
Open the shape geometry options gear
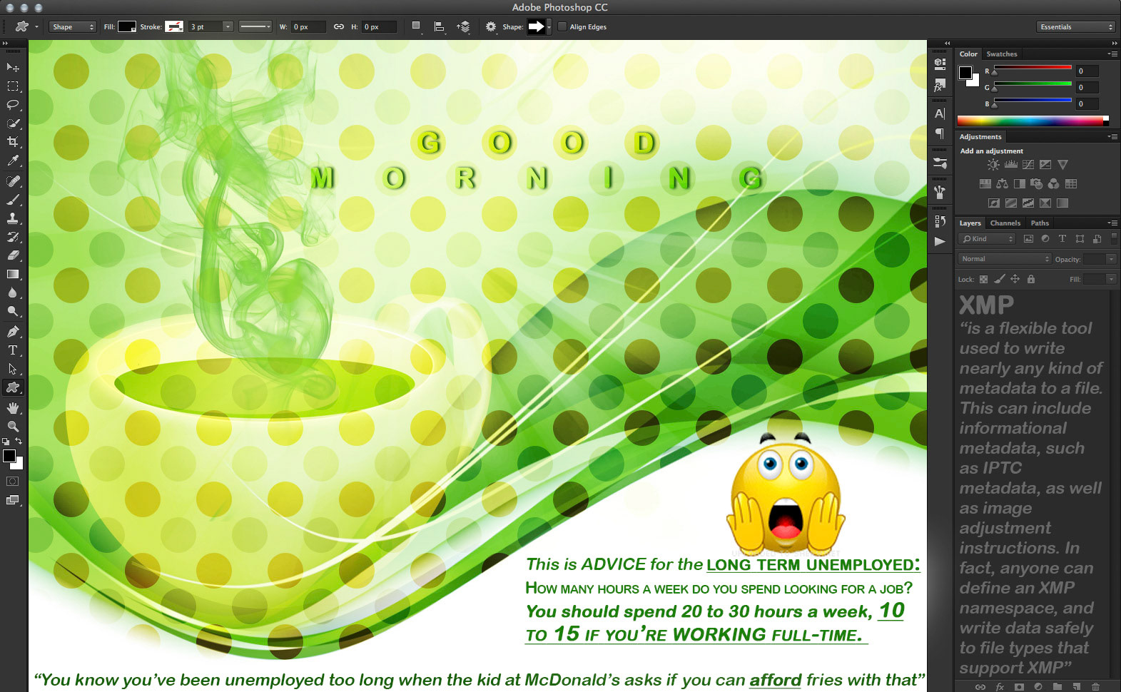coord(491,27)
